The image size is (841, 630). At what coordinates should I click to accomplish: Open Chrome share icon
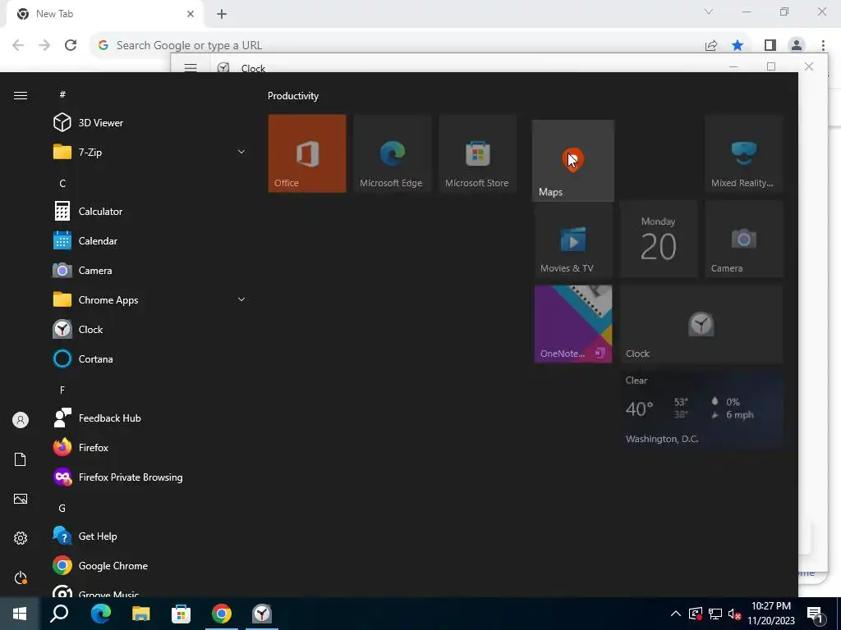[x=711, y=46]
